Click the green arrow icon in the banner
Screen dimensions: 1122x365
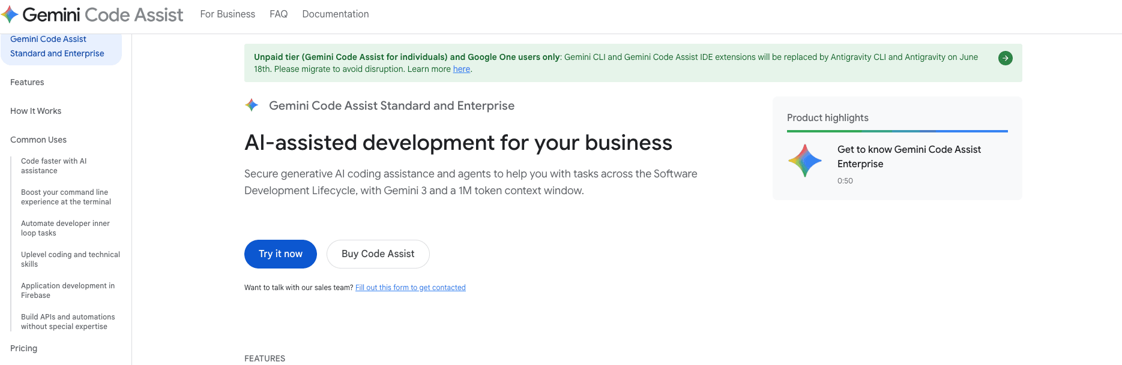pos(1005,58)
